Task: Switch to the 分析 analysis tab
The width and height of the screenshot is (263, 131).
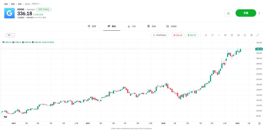Action: click(131, 26)
